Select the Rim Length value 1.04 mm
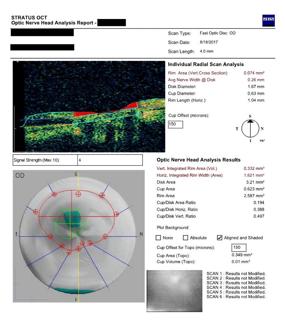Screen dimensions: 285x320 256,100
